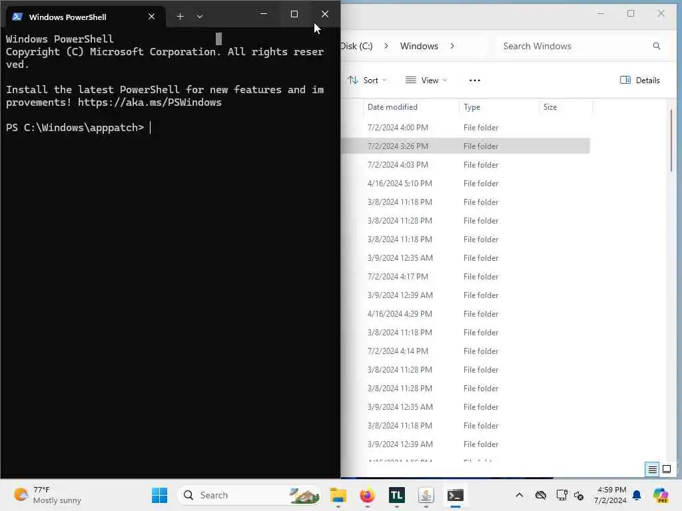This screenshot has width=682, height=511.
Task: Click the taskbar Search box
Action: [249, 495]
